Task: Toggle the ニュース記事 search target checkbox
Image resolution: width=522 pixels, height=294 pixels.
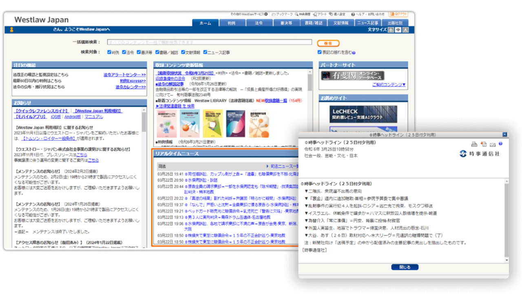Action: (205, 53)
